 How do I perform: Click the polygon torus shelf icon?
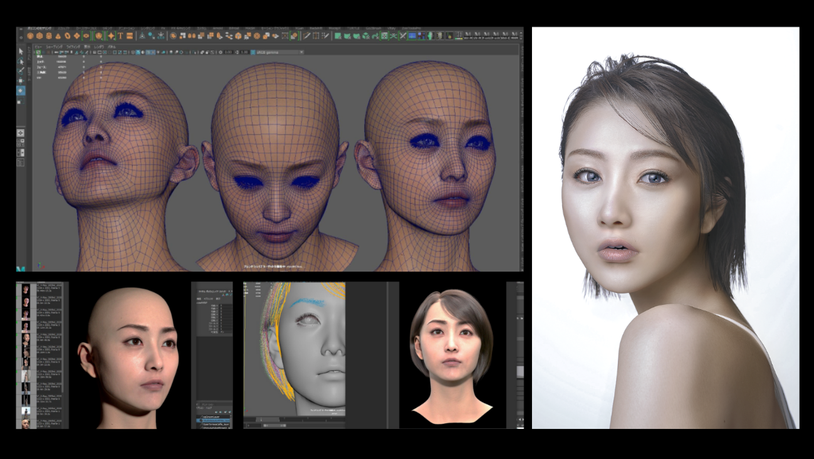[67, 36]
